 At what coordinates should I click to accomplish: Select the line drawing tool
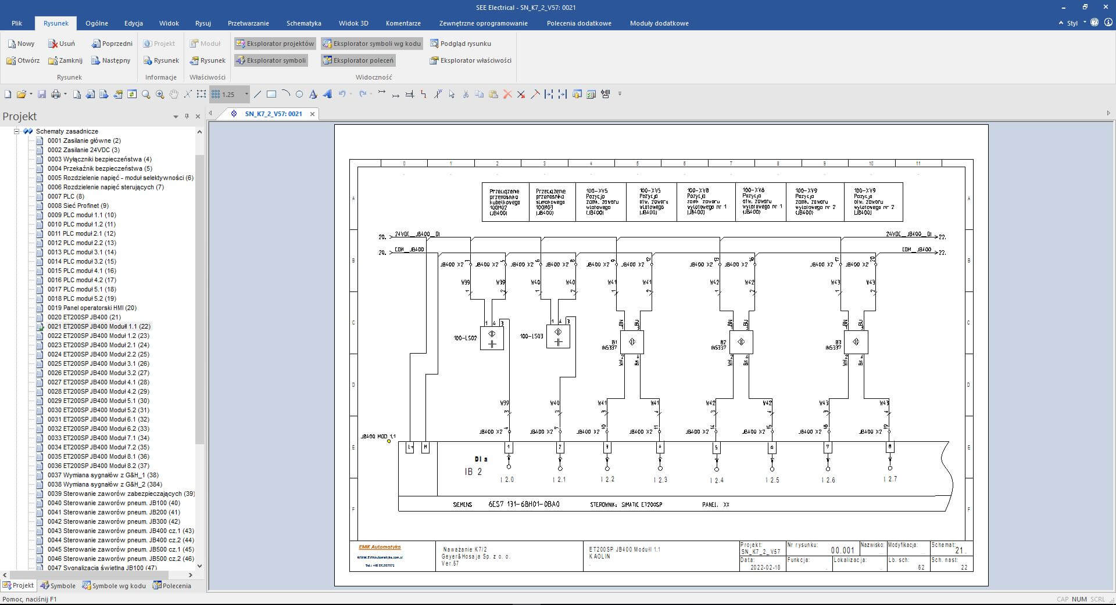tap(257, 94)
